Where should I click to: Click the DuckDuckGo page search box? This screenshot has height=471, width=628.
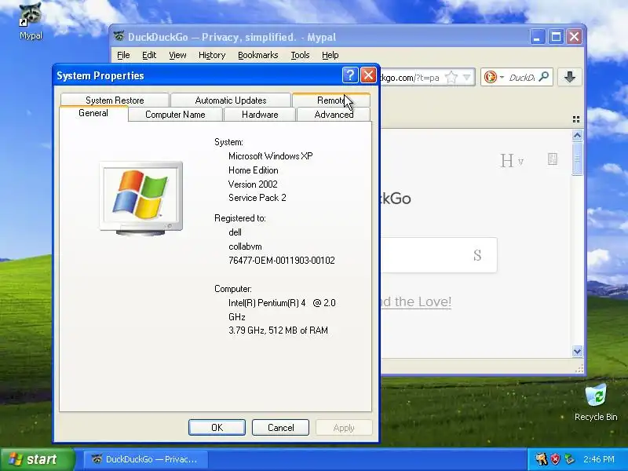pos(438,255)
